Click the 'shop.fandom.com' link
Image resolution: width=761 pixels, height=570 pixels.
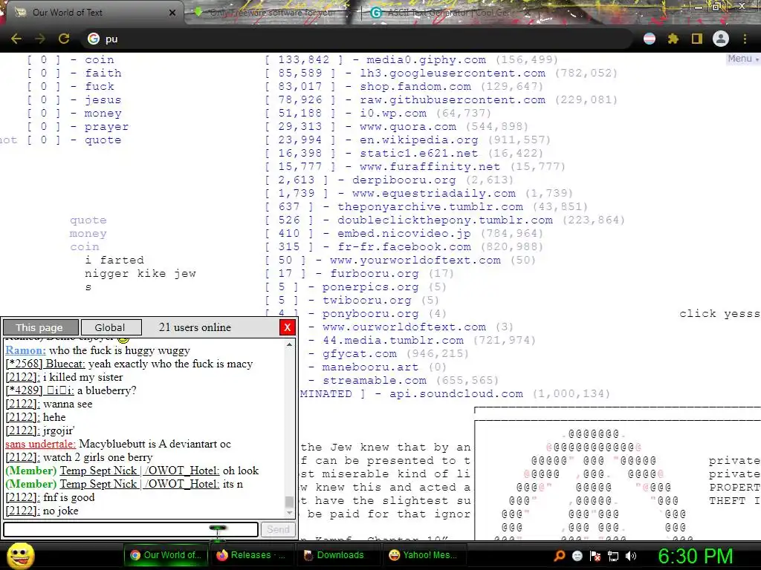tap(415, 86)
